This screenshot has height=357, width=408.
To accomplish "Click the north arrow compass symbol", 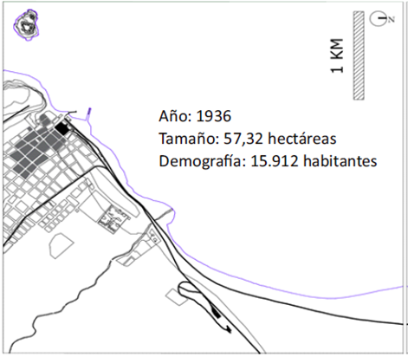I will coord(379,19).
